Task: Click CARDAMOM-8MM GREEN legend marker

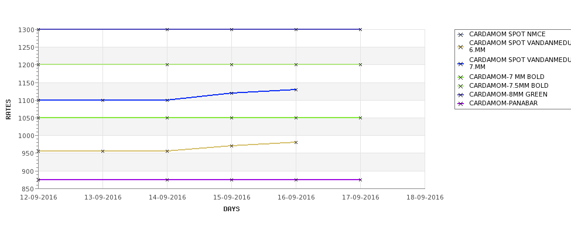Action: 461,95
